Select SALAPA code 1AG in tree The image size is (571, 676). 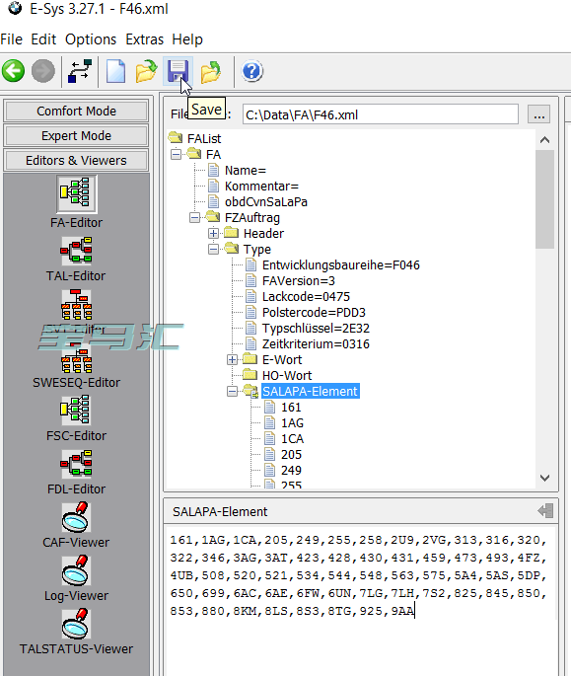tap(292, 423)
